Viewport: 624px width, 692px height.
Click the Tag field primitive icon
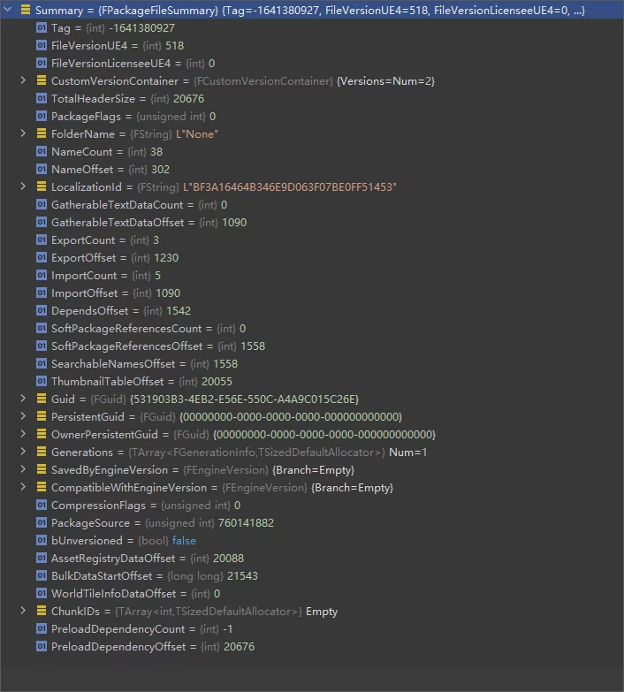tap(42, 28)
